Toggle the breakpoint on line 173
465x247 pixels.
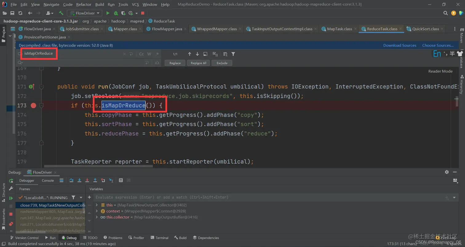(34, 105)
